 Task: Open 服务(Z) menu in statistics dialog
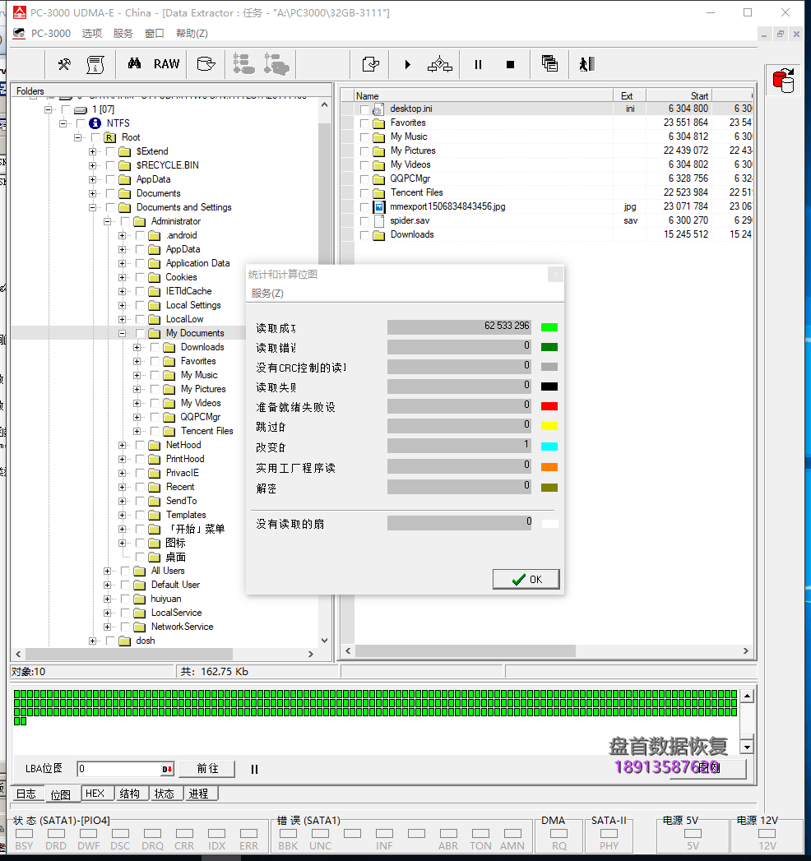point(267,294)
